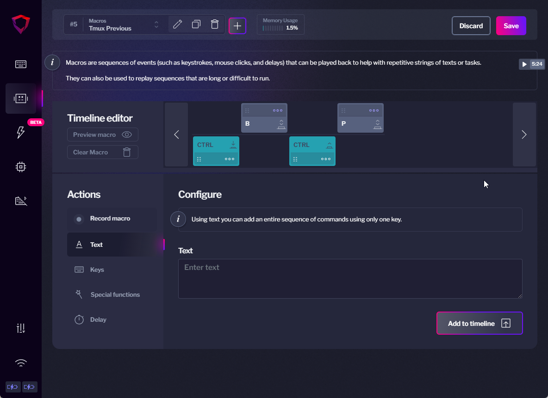Click the first battery status indicator
This screenshot has width=548, height=398.
tap(12, 387)
